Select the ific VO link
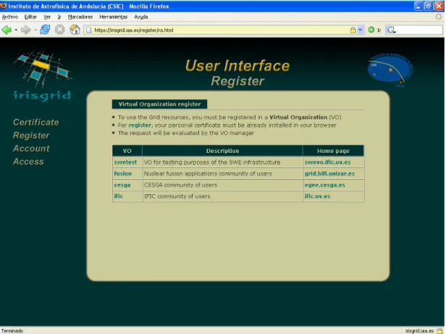 (118, 196)
